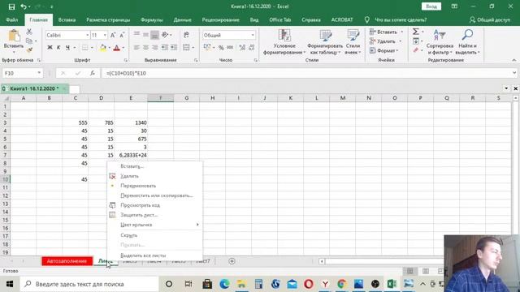Image resolution: width=520 pixels, height=292 pixels.
Task: Click the Fill down icon
Action: (415, 41)
